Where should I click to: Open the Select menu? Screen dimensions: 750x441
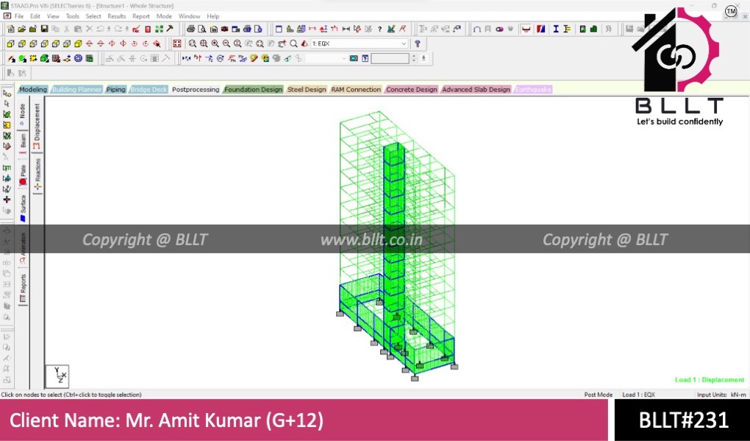tap(93, 16)
